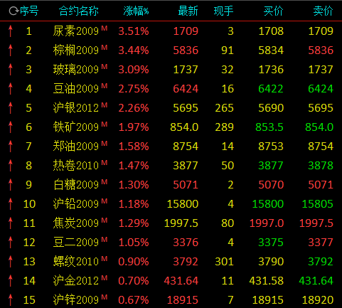
Task: Click the refresh icon beside 序号
Action: [14, 11]
